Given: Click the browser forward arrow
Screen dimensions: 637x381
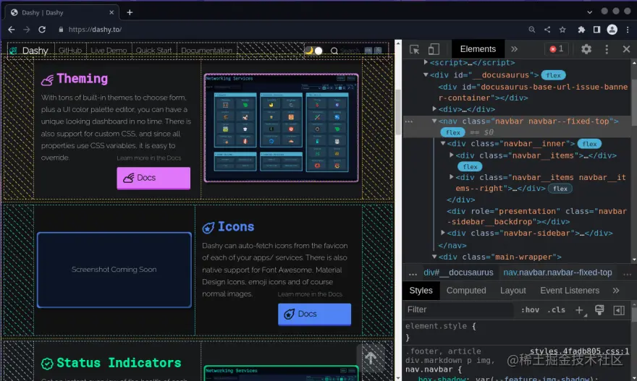Looking at the screenshot, I should click(26, 30).
